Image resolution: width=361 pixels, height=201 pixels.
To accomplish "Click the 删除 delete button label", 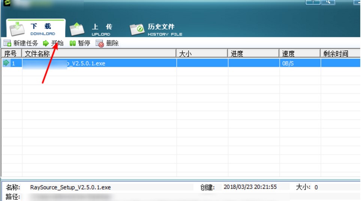I will 112,43.
